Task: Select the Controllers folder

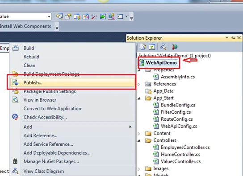Action: coord(165,140)
